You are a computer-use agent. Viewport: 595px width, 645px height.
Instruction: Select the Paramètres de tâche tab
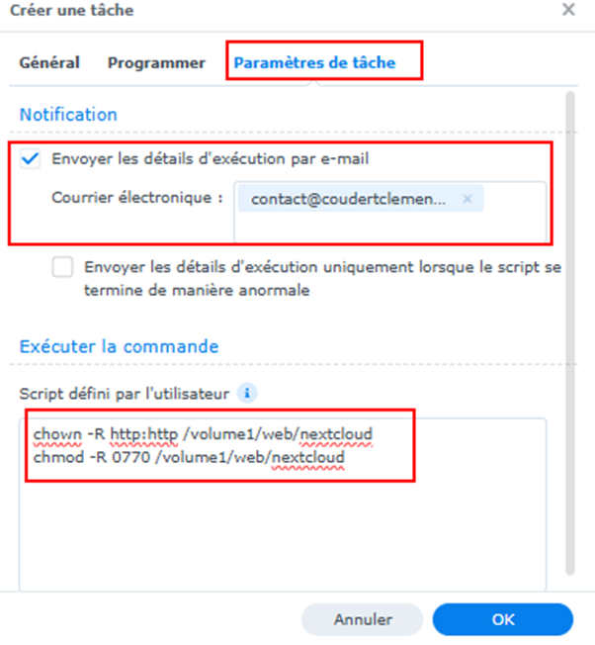click(x=314, y=63)
